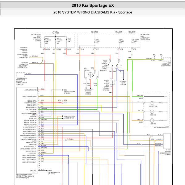
Task: Click the 'COMPUTER DATA LINES SYSTEM' label
Action: pyautogui.click(x=69, y=117)
